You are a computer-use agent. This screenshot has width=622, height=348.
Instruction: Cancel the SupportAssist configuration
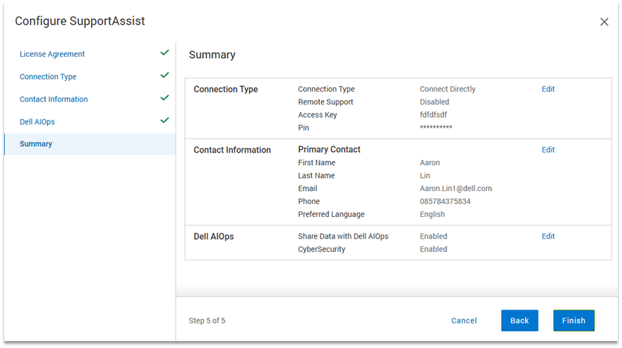[x=464, y=321]
